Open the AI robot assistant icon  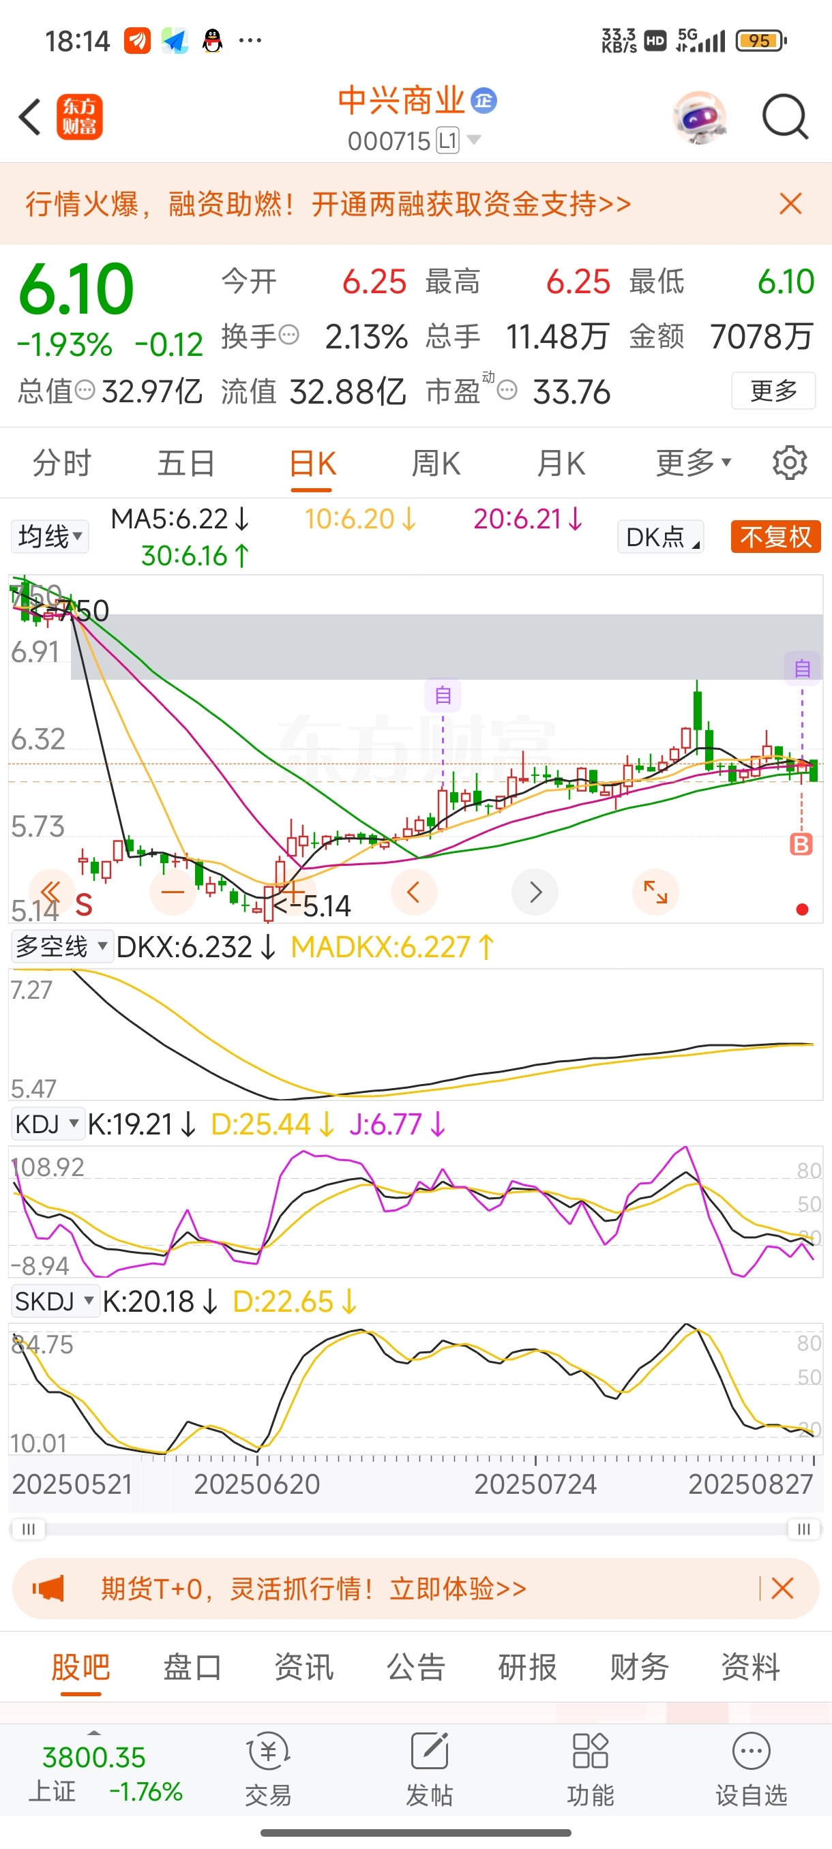700,117
